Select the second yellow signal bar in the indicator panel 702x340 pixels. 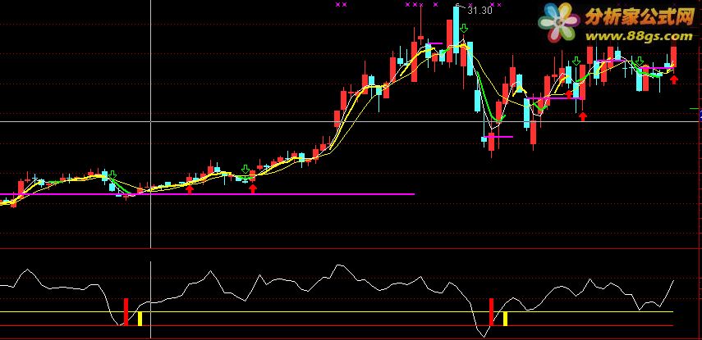(506, 319)
